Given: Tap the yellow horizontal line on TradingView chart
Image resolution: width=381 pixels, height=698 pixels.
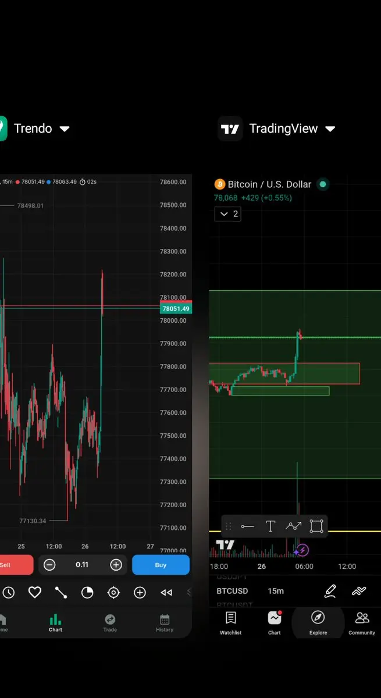Looking at the screenshot, I should click(x=295, y=531).
